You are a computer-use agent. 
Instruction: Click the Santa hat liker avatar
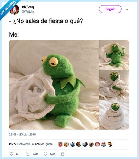click(104, 144)
